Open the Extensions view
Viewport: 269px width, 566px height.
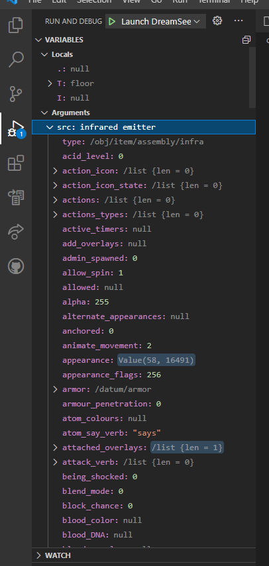[x=16, y=163]
